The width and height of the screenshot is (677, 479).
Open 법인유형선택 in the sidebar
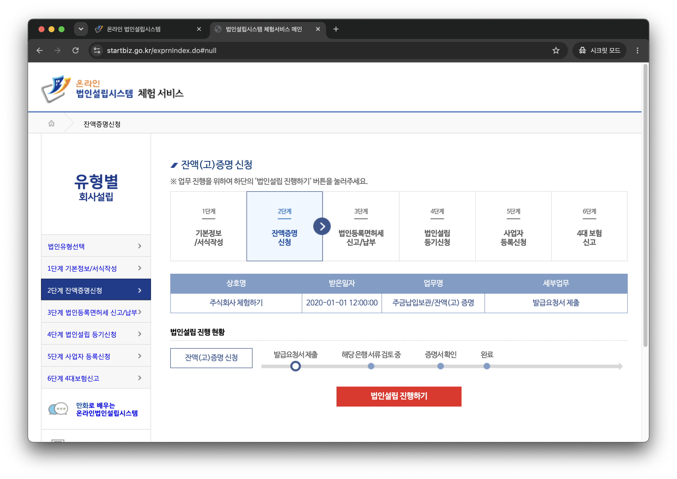click(x=96, y=246)
